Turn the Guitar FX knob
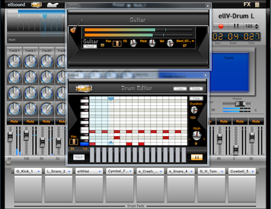 (133, 43)
